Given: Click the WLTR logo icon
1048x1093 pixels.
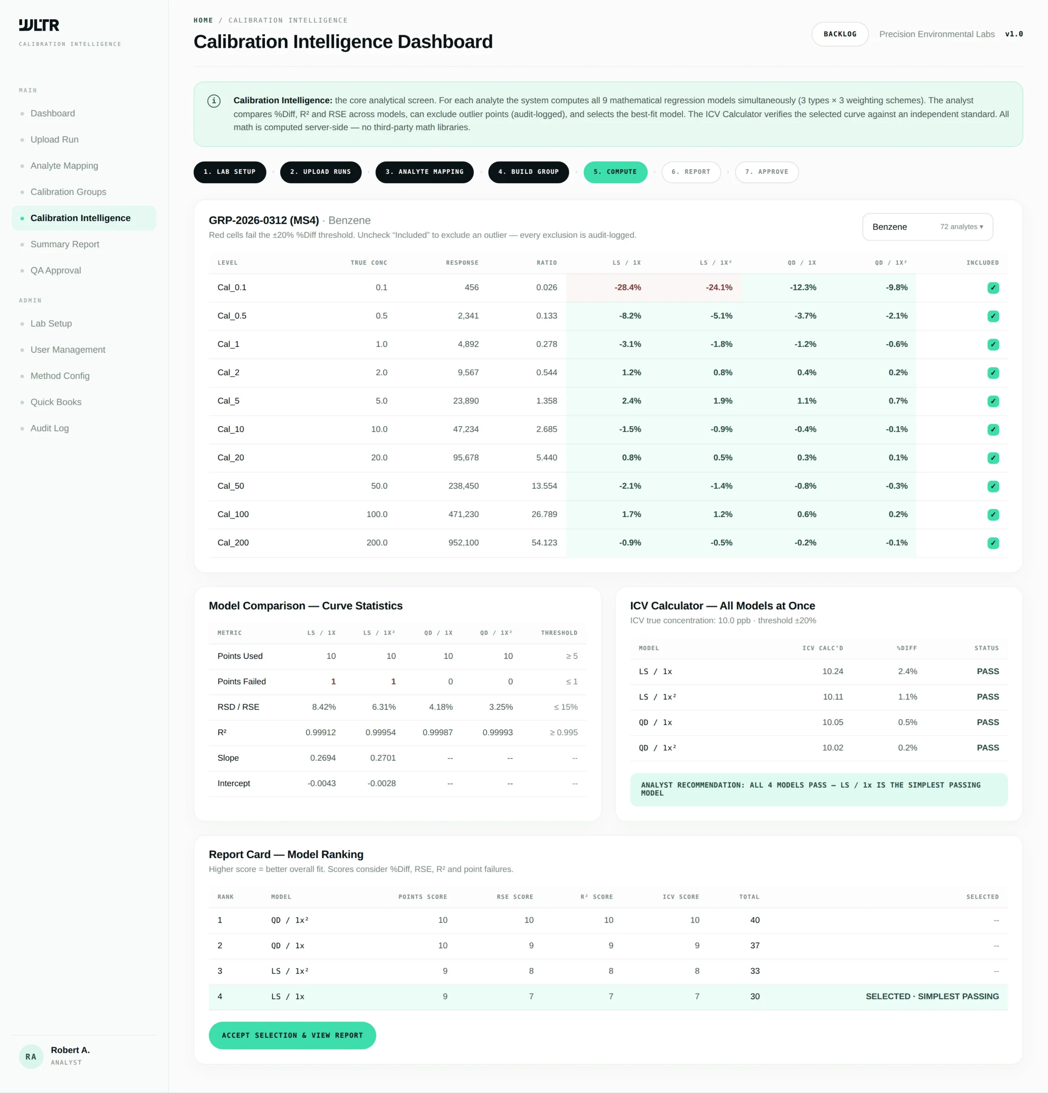Looking at the screenshot, I should [39, 25].
